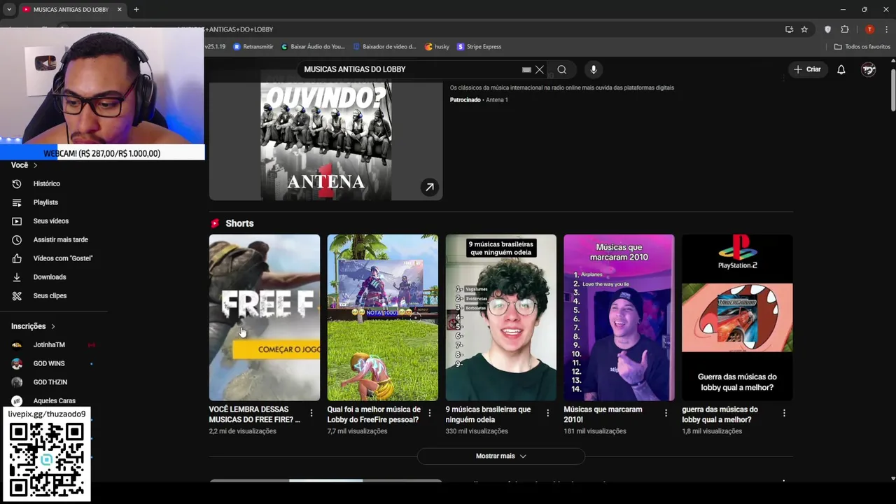896x504 pixels.
Task: Open options for Qual foi a melhor música short
Action: click(x=430, y=413)
